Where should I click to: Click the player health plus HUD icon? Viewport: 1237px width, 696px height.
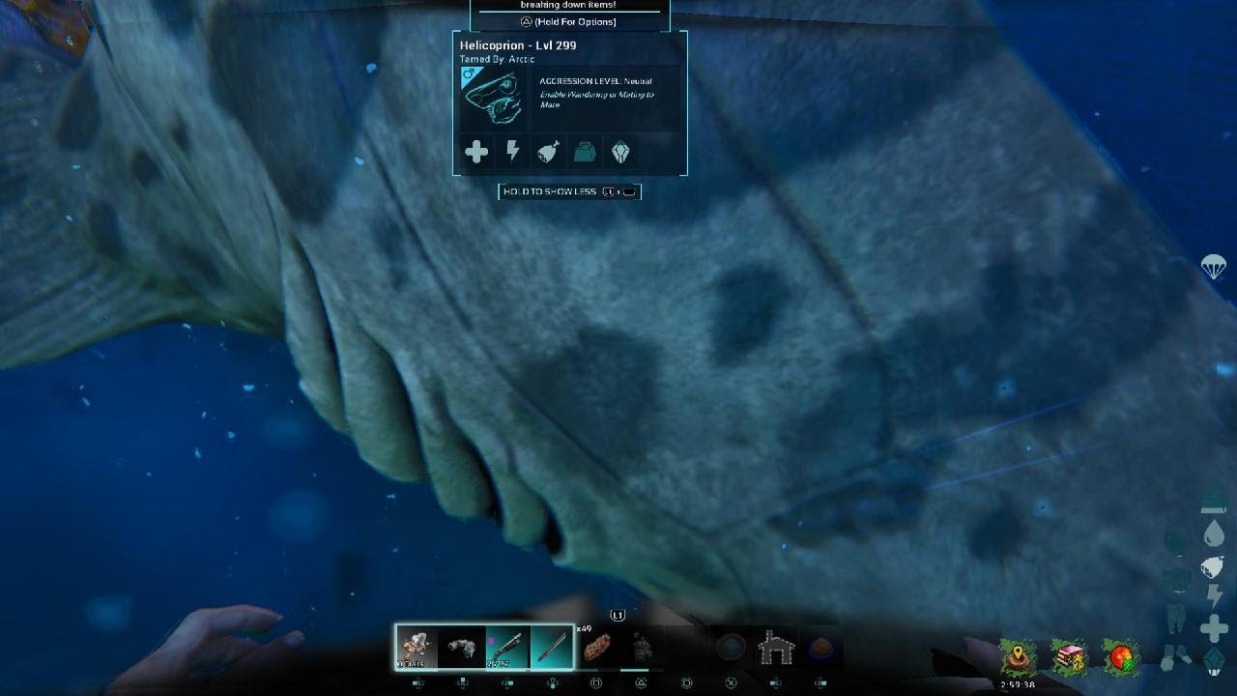(1215, 629)
